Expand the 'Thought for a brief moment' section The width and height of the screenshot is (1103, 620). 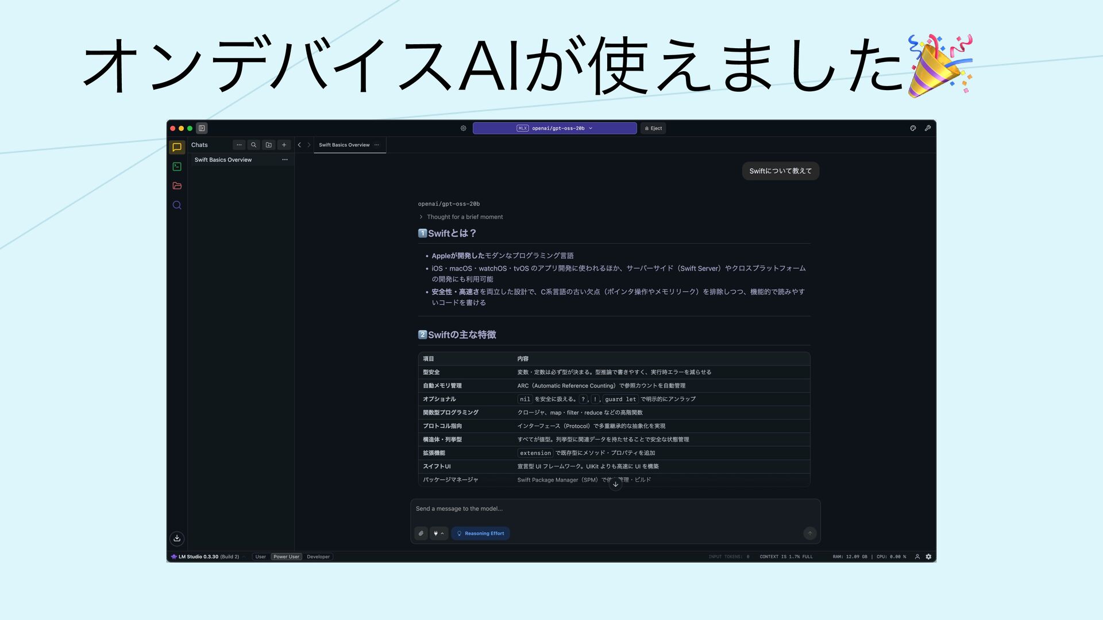[464, 217]
